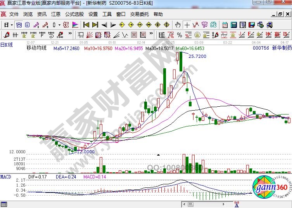The width and height of the screenshot is (292, 208).
Task: Open the 交易委托 menu
Action: click(x=139, y=14)
